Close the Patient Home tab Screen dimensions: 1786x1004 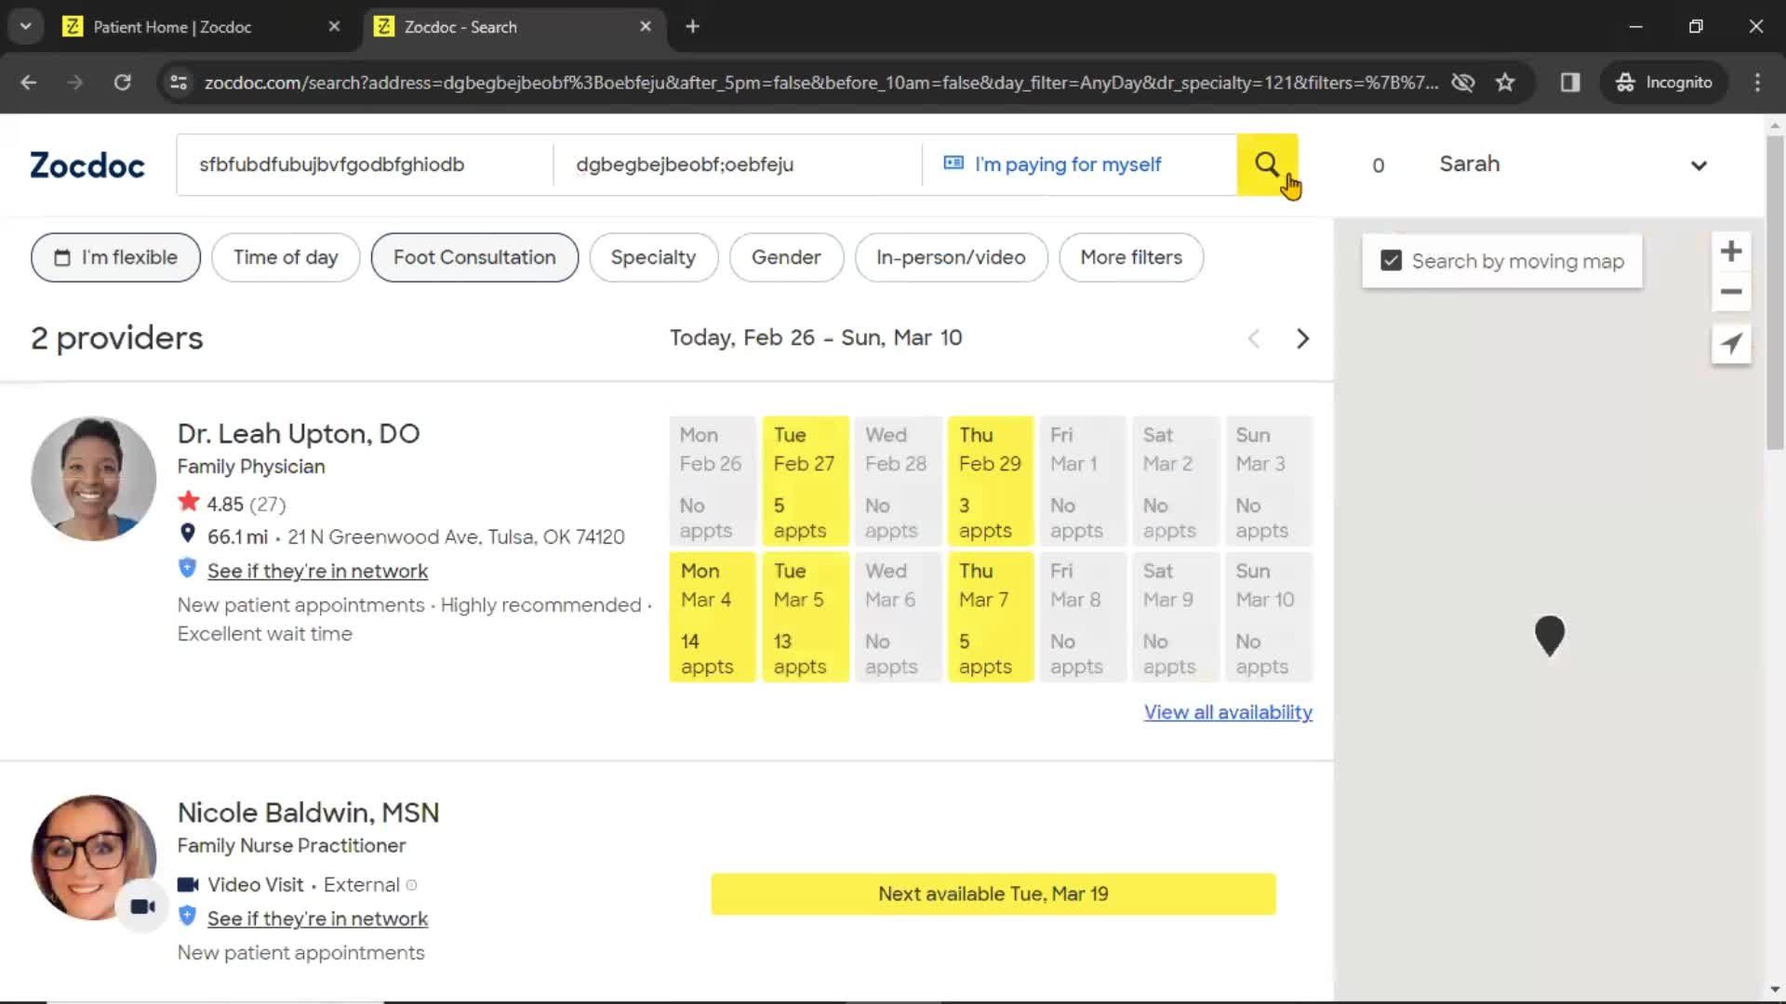coord(334,27)
